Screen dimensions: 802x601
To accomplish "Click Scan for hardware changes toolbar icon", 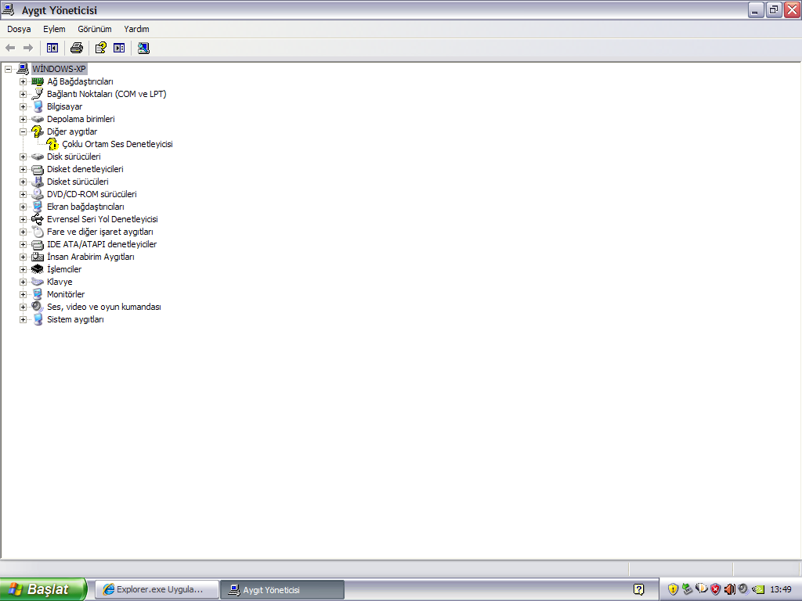I will pyautogui.click(x=143, y=48).
